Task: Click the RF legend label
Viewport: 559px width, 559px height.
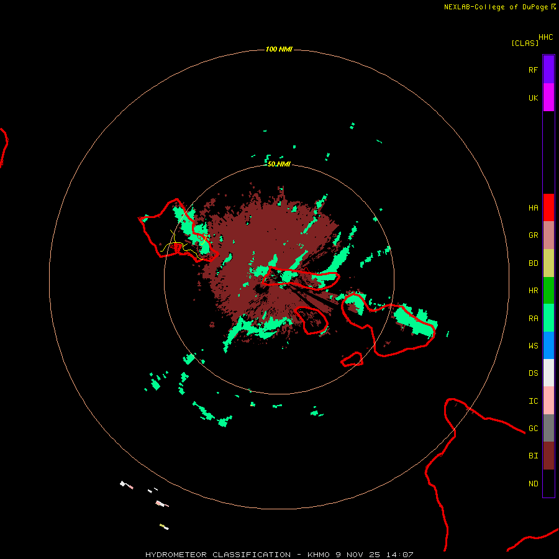Action: pyautogui.click(x=533, y=70)
